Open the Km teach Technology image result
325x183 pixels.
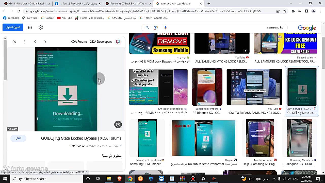coord(158,87)
